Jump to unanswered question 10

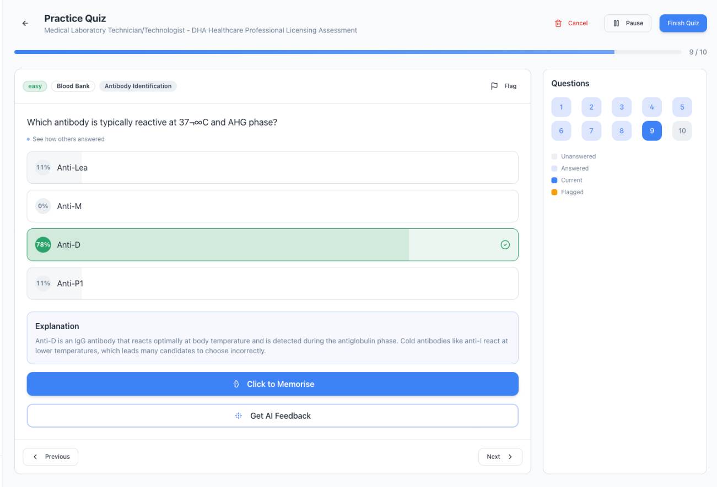[x=682, y=131]
